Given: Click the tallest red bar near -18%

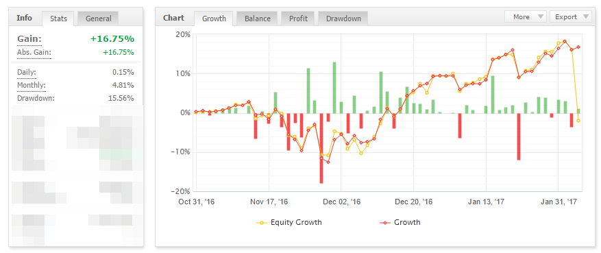Looking at the screenshot, I should pos(321,148).
